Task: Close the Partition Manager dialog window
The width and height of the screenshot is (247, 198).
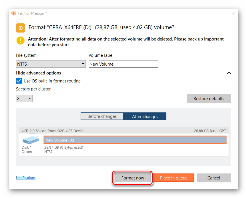Action: 234,13
